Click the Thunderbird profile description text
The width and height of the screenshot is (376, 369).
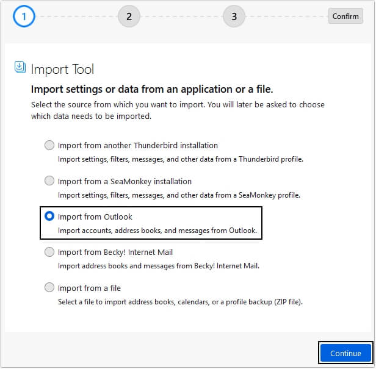[x=180, y=159]
